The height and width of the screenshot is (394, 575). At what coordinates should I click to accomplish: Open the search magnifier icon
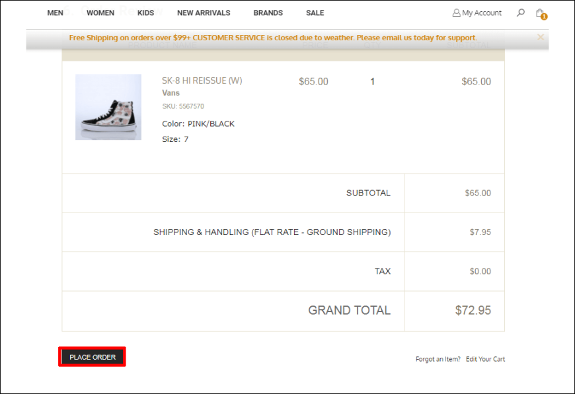coord(521,13)
